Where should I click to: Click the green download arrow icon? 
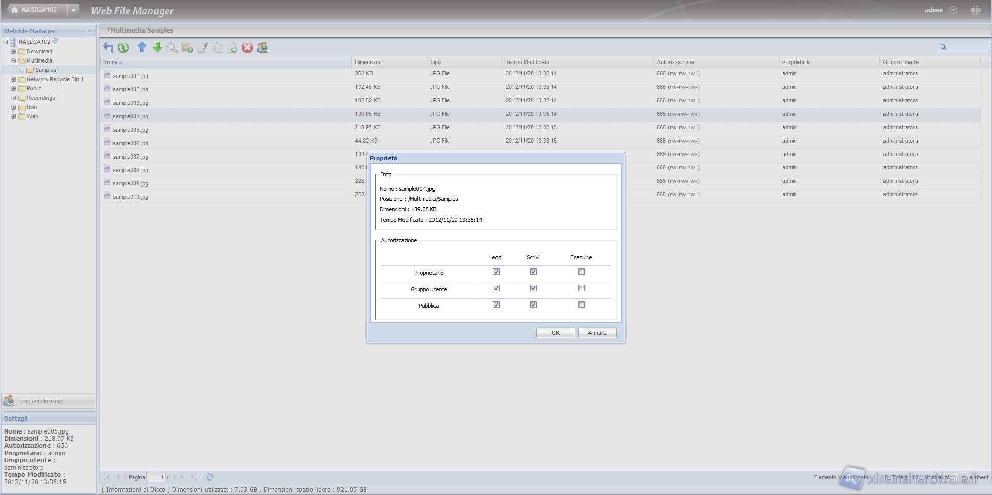pyautogui.click(x=158, y=48)
